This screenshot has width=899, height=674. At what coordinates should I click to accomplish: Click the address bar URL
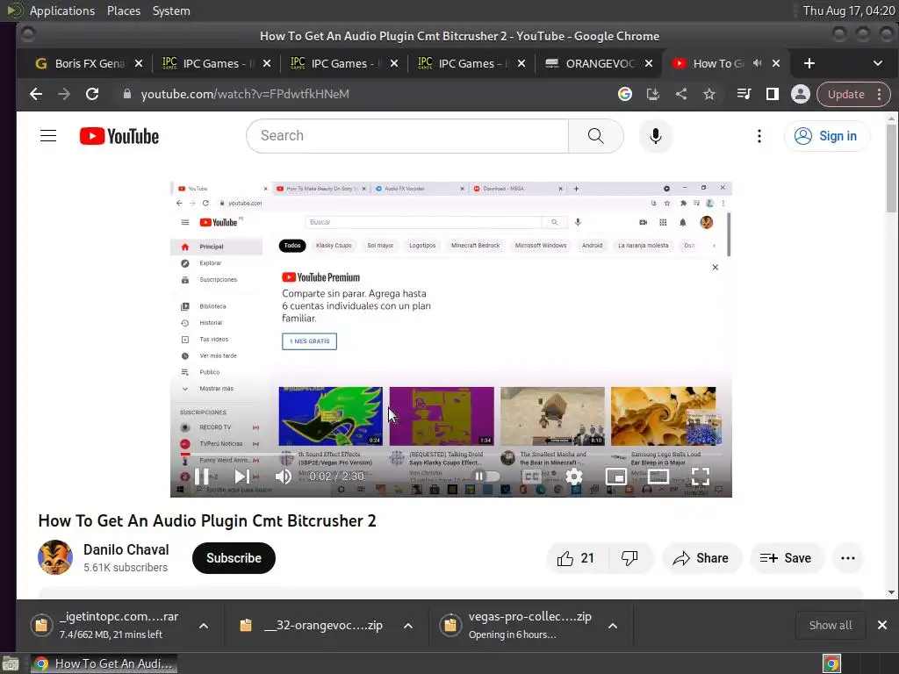point(246,94)
